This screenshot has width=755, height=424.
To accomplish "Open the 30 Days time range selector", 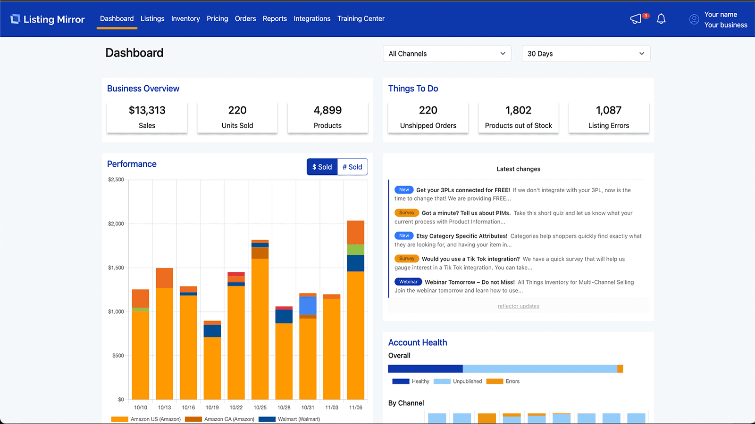I will [586, 53].
